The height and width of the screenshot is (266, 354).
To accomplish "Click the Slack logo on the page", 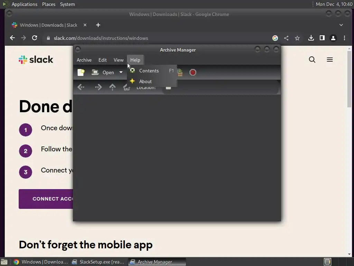I will tap(36, 60).
